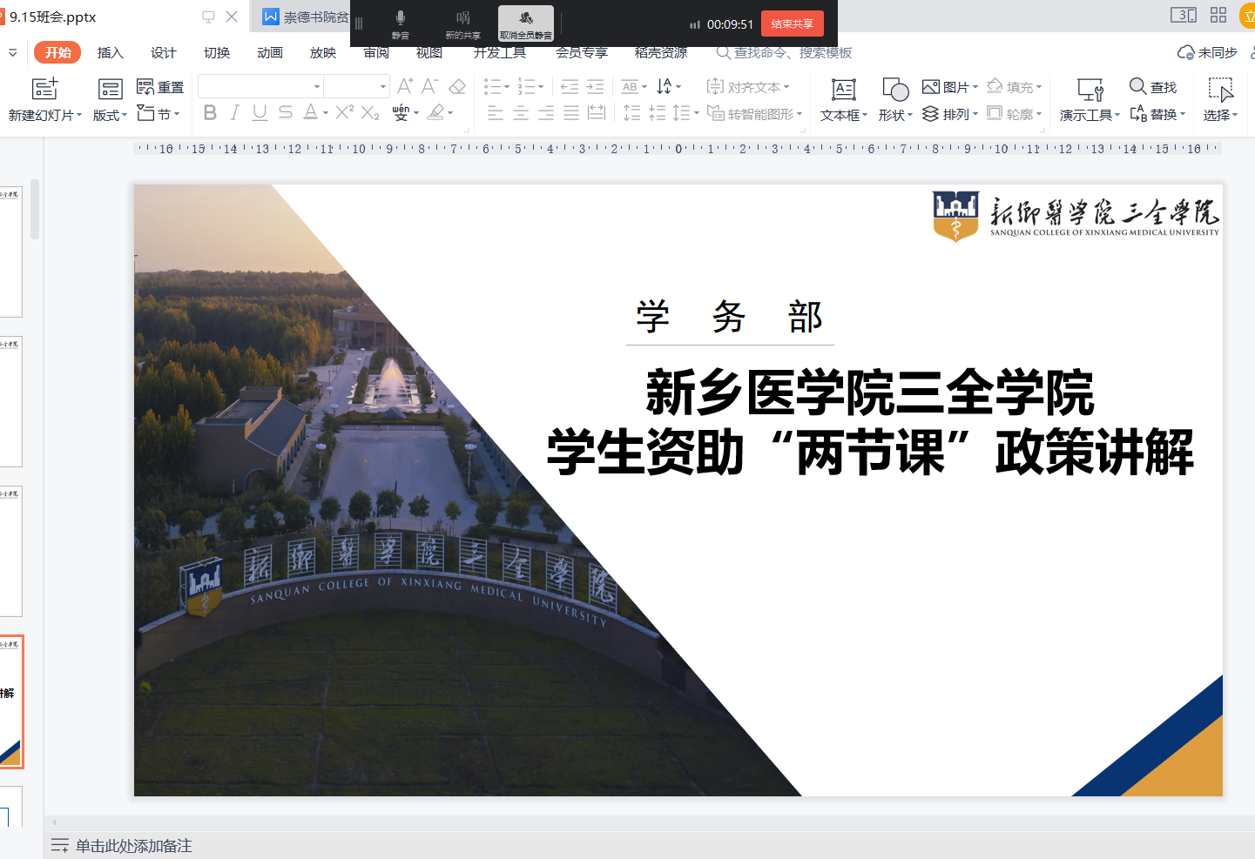Expand the Picture (图片) dropdown arrow
This screenshot has height=859, width=1255.
tap(975, 87)
